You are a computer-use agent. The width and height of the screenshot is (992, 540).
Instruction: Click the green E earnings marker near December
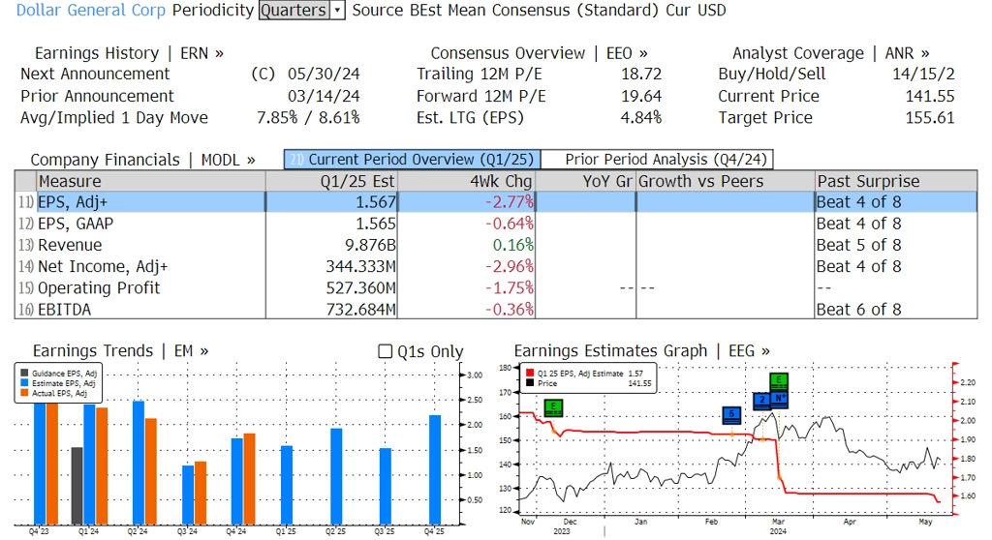[x=553, y=407]
